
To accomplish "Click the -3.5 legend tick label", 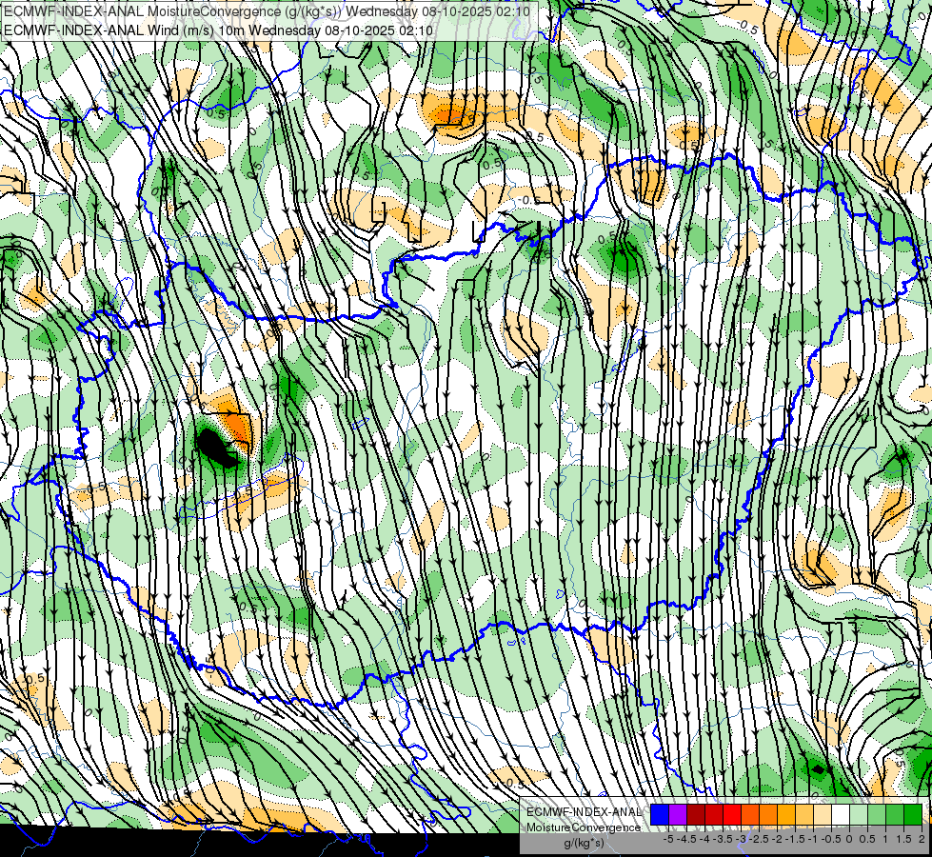I will click(x=723, y=839).
